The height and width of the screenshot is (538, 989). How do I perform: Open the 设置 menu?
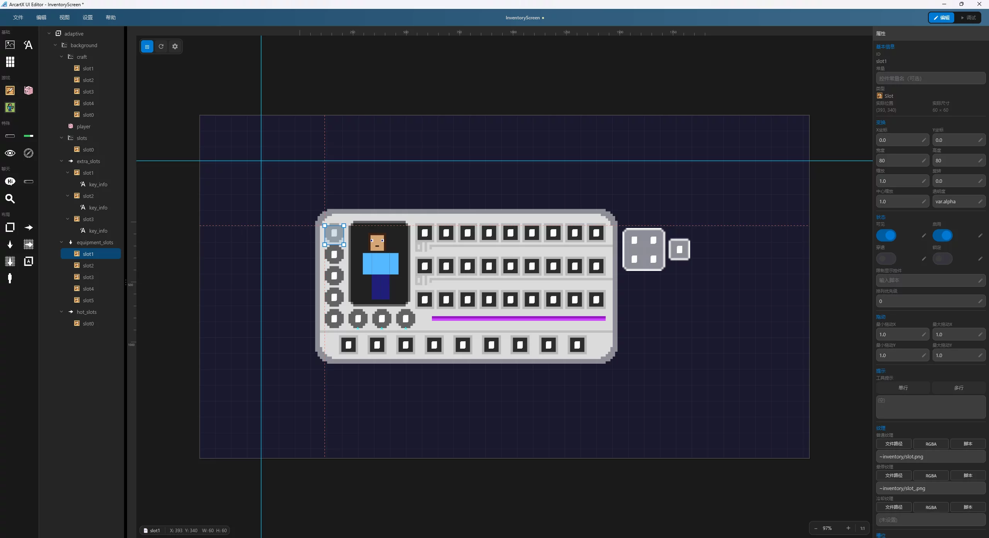pyautogui.click(x=87, y=17)
